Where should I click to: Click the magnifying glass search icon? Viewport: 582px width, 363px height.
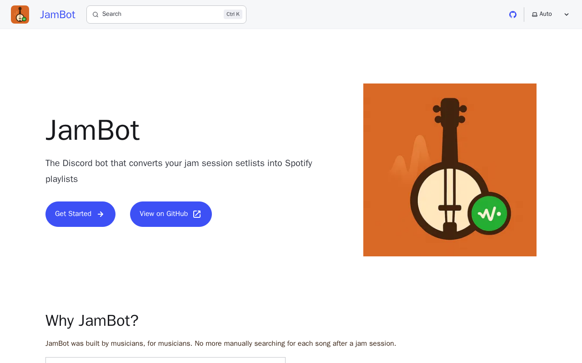tap(95, 15)
